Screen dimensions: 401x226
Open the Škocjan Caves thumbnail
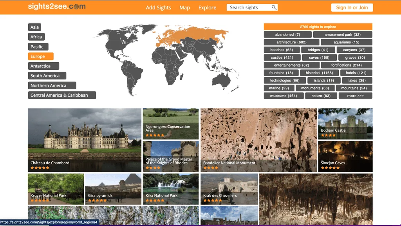345,156
